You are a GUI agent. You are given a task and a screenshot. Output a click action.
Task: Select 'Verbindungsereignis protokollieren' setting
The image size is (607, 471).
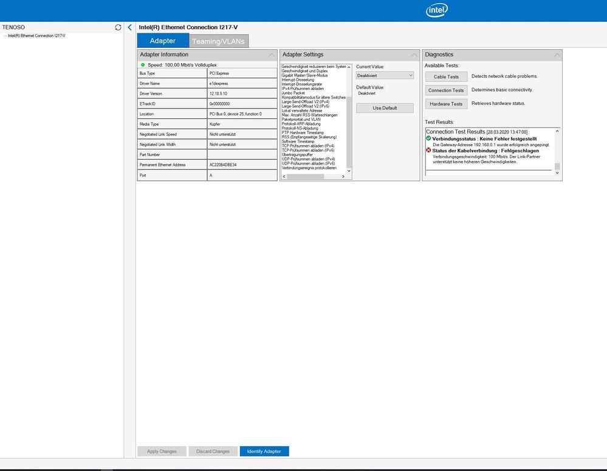pos(309,168)
